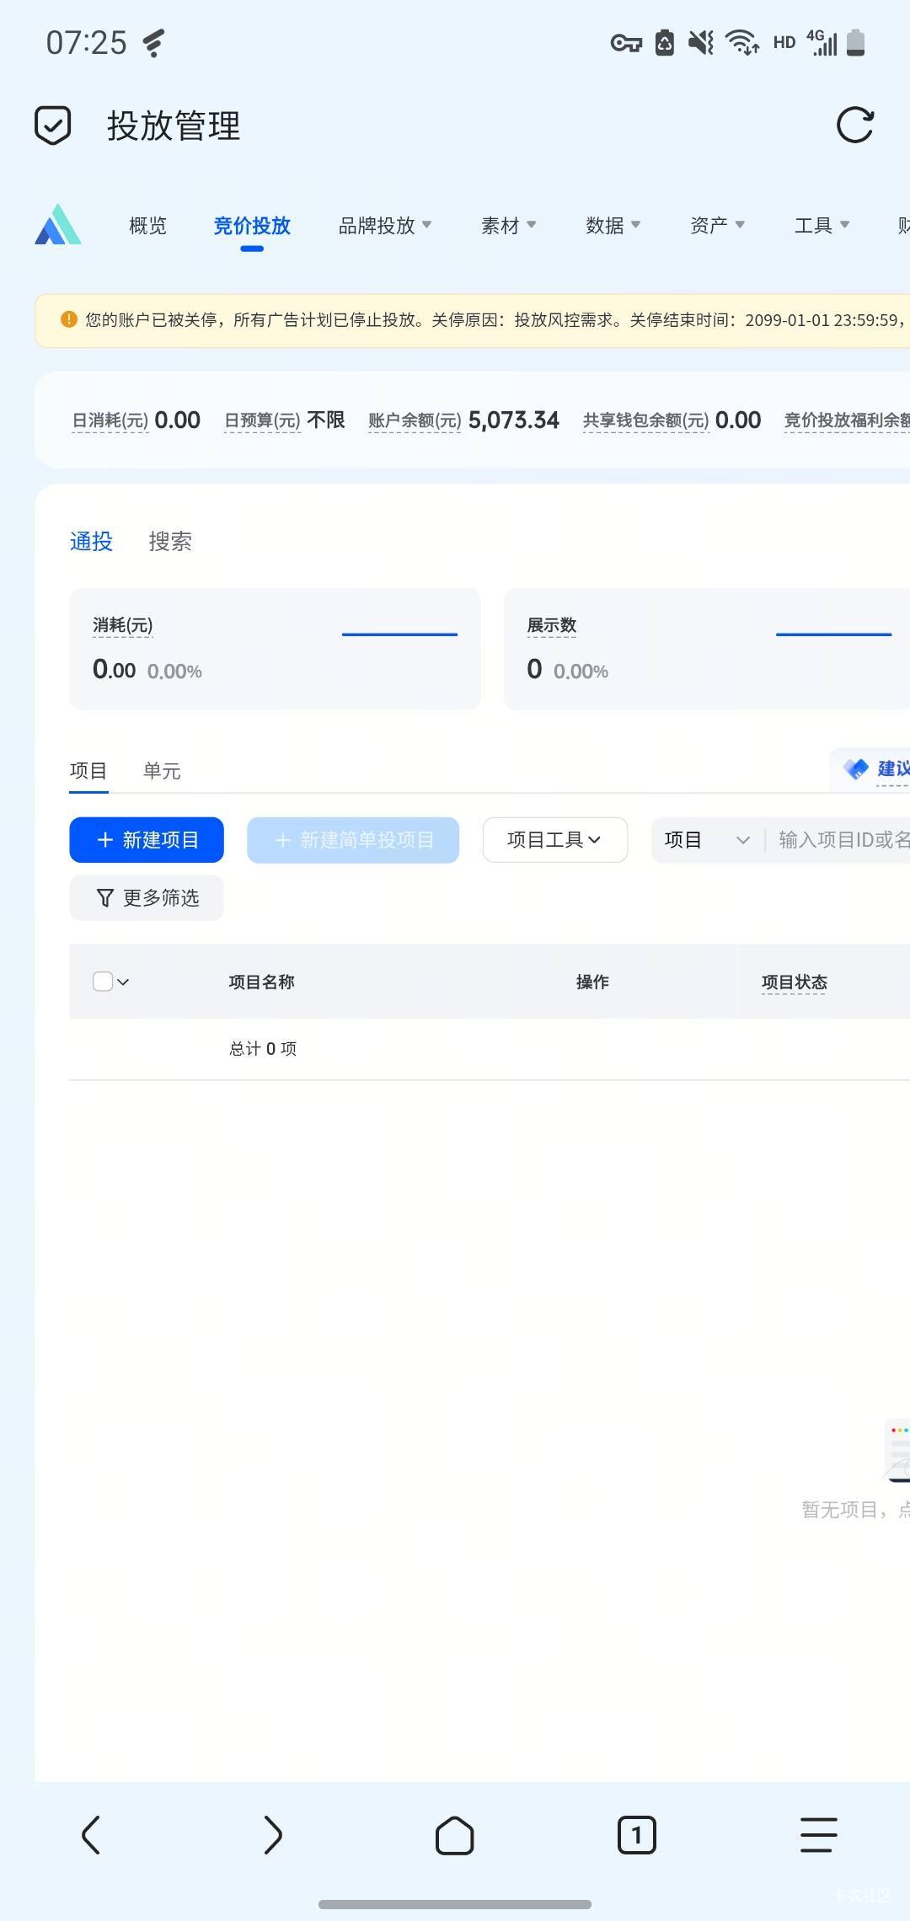Screen dimensions: 910x1921
Task: Click the 投放管理 page title
Action: pos(174,126)
